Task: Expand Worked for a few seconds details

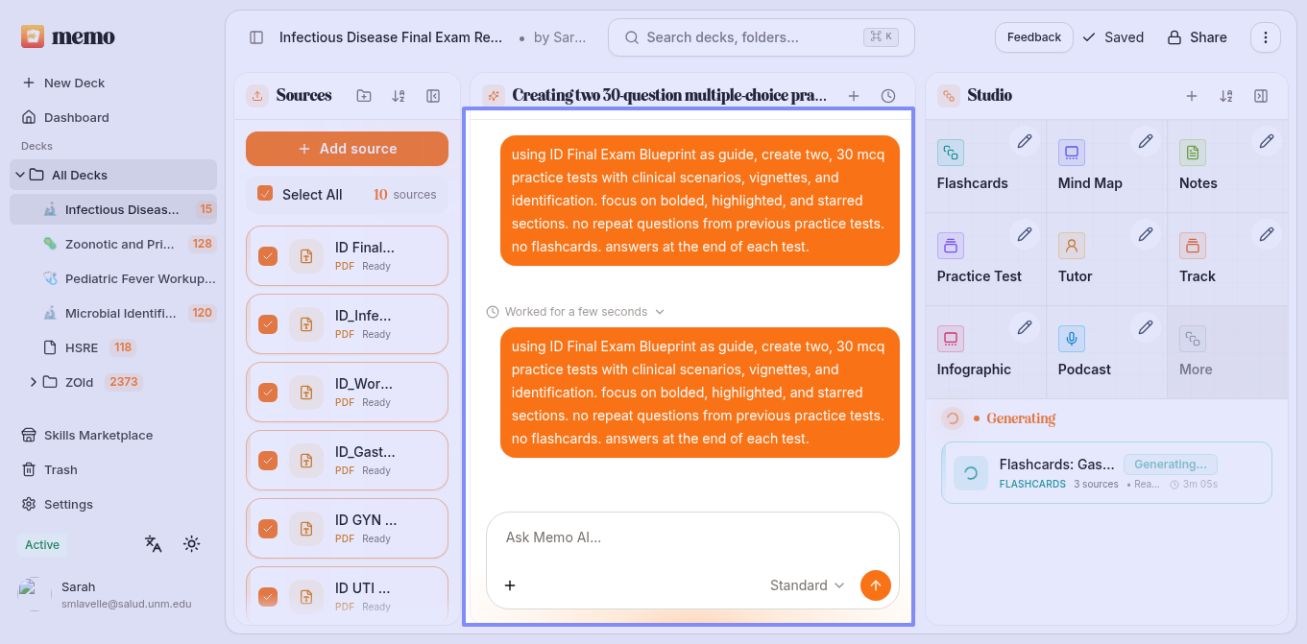Action: tap(575, 312)
